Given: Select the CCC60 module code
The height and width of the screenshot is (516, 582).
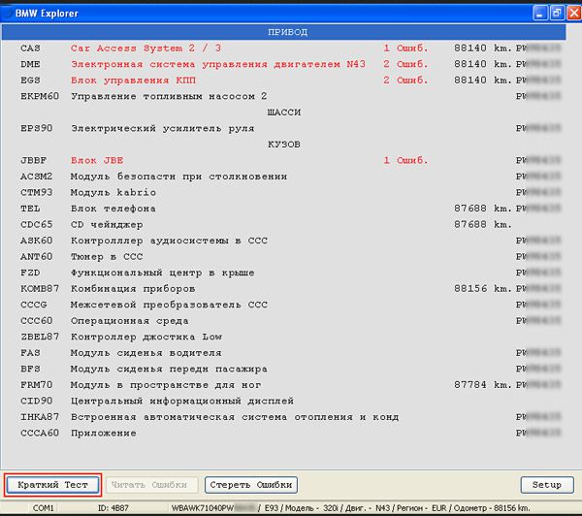Looking at the screenshot, I should pos(37,320).
